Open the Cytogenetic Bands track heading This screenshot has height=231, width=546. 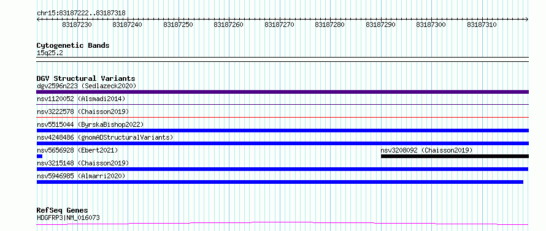(x=73, y=45)
